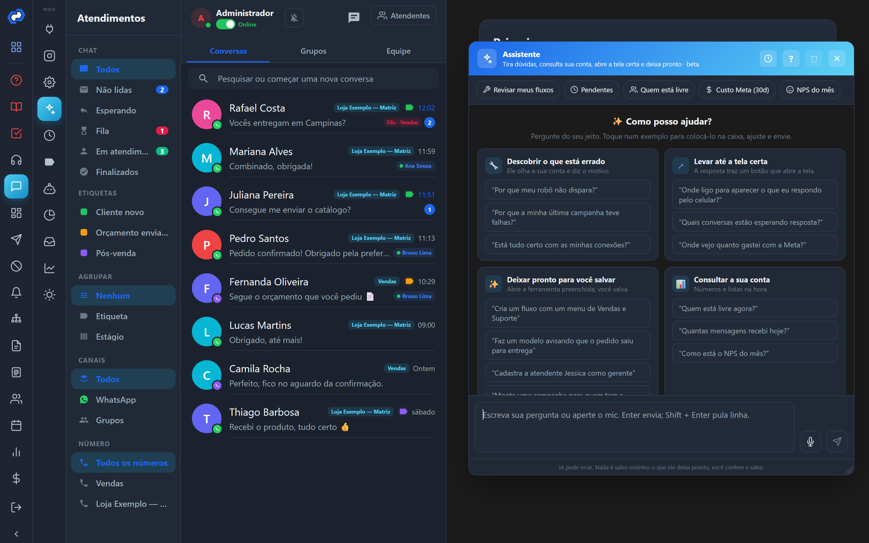The height and width of the screenshot is (543, 869).
Task: Group conversations by Estágio
Action: click(123, 336)
